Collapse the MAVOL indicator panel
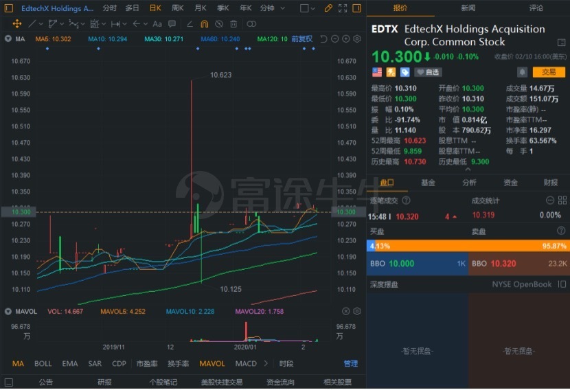Image resolution: width=570 pixels, height=390 pixels. click(x=8, y=312)
